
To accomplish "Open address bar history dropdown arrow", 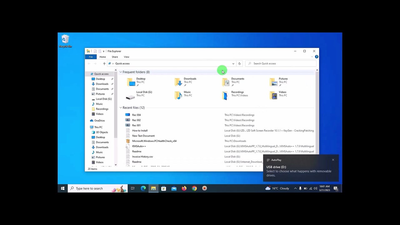I will click(233, 63).
